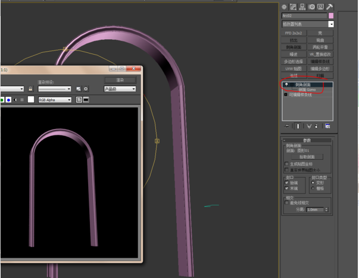Toggle the viewport lock icon
This screenshot has width=359, height=278.
click(x=30, y=89)
